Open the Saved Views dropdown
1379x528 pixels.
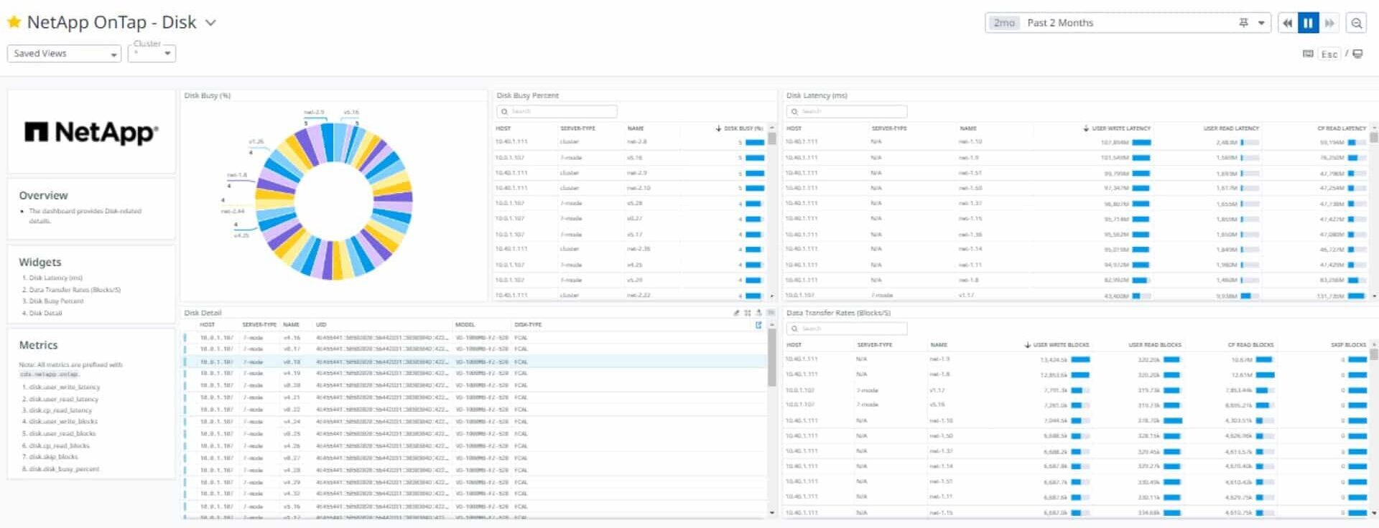pos(64,54)
